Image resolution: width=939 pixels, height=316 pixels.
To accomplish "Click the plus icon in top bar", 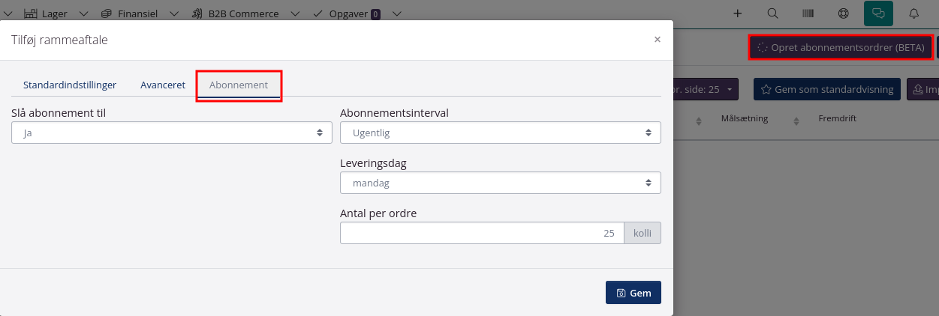I will 738,13.
